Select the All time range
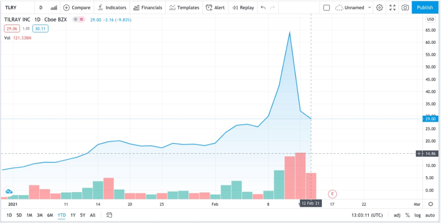441x223 pixels. (x=93, y=215)
